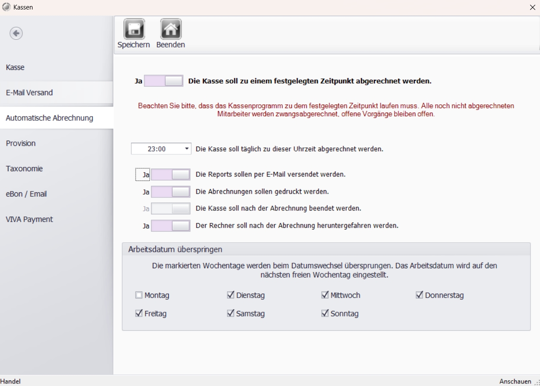Image resolution: width=540 pixels, height=386 pixels.
Task: Uncheck the Dienstag checkbox
Action: (231, 295)
